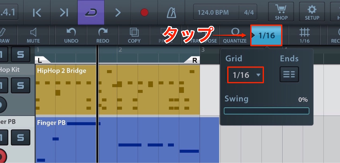This screenshot has width=340, height=163.
Task: Tap the highlighted 1/16 quantize value
Action: click(x=266, y=35)
